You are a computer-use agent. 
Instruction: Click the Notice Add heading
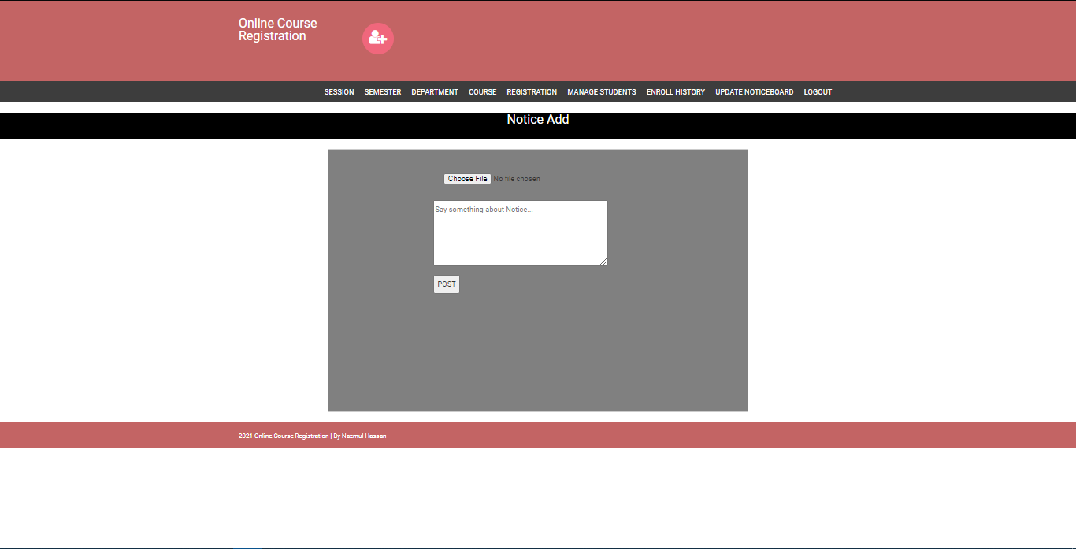(538, 120)
